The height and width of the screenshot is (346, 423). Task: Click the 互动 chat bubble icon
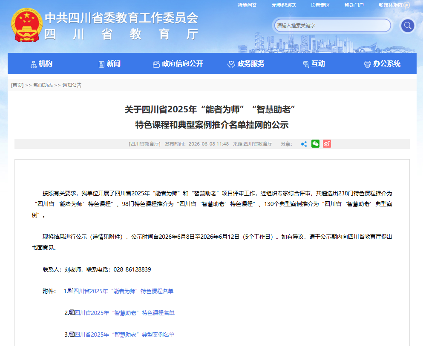(x=306, y=64)
